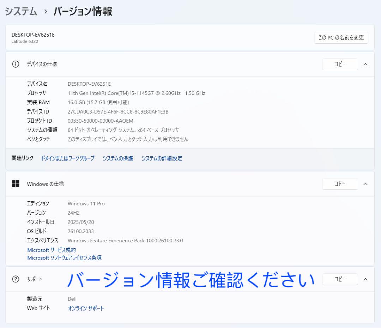This screenshot has height=328, width=381.
Task: Click the デバイスの仕様 section heading
Action: 42,64
